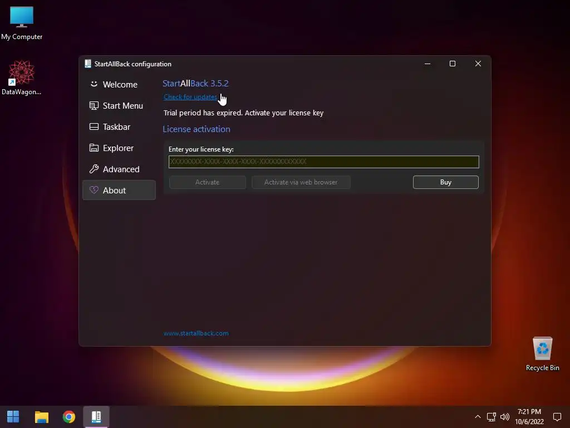Viewport: 570px width, 428px height.
Task: Open the notification center icon
Action: (557, 417)
